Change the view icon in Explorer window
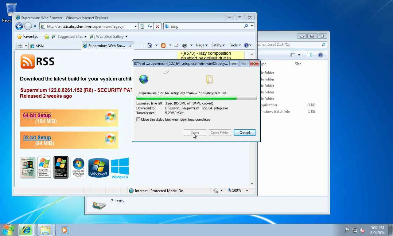 coord(292,55)
